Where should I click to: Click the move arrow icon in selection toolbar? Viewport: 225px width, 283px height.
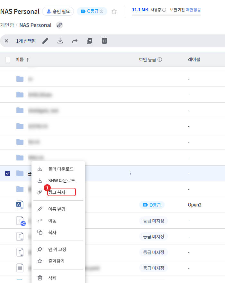click(x=75, y=41)
